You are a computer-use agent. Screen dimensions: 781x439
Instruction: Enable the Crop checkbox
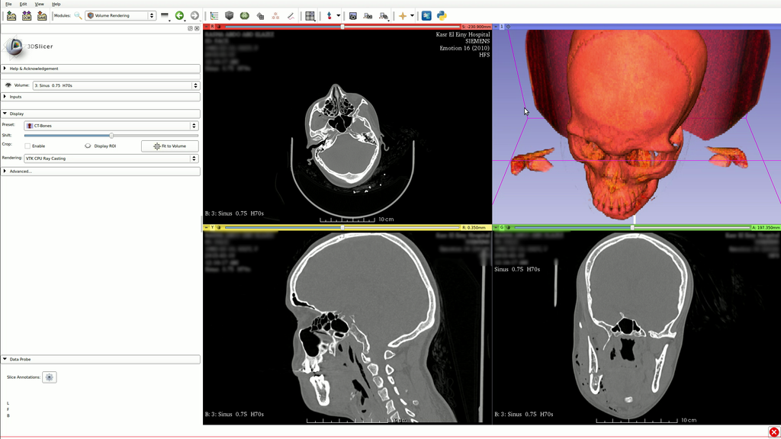(27, 146)
